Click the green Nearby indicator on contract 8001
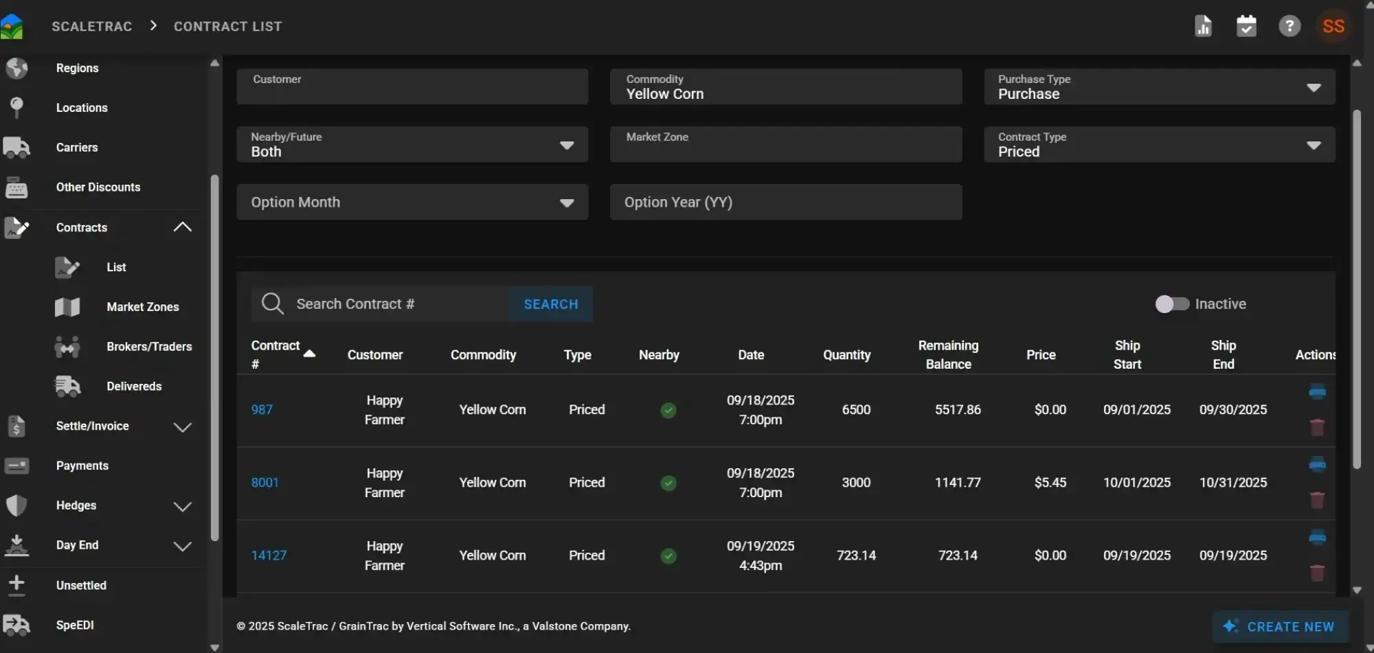 (x=668, y=483)
